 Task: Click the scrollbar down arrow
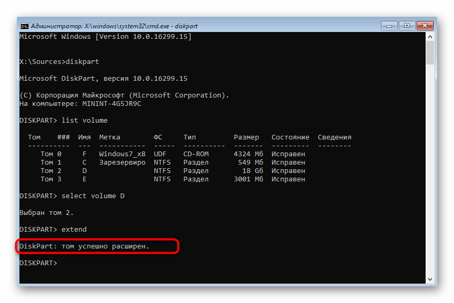[x=430, y=279]
